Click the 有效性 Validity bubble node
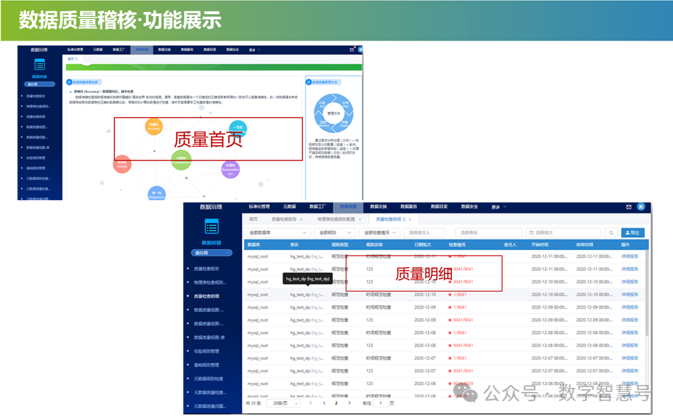This screenshot has height=420, width=673. 121,164
